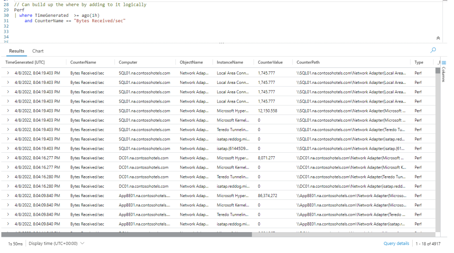Open the Columns side panel
The height and width of the screenshot is (253, 454).
pyautogui.click(x=444, y=71)
